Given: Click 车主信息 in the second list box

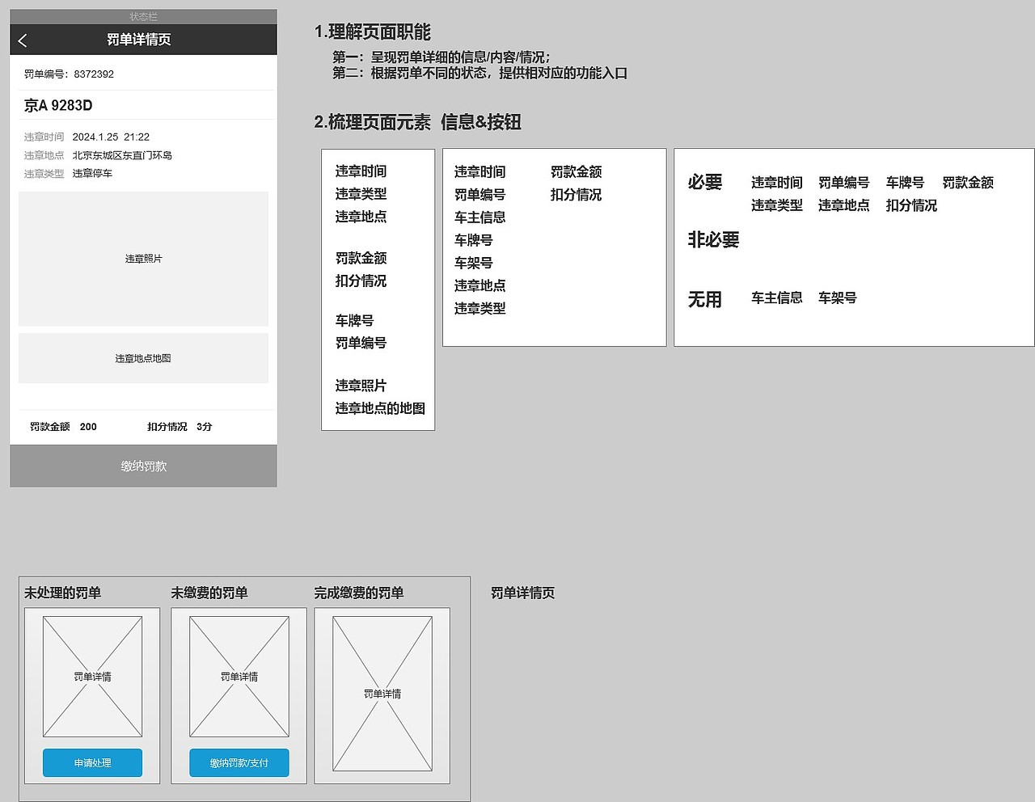Looking at the screenshot, I should click(479, 217).
